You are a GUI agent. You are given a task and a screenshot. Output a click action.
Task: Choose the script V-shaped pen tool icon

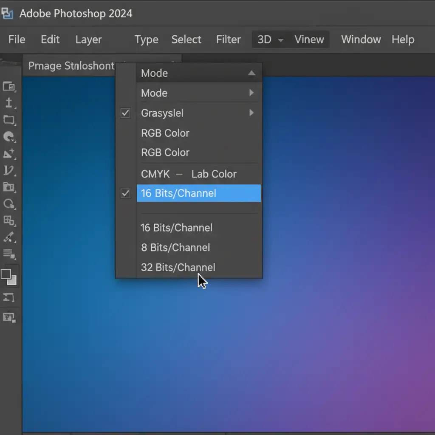[9, 171]
